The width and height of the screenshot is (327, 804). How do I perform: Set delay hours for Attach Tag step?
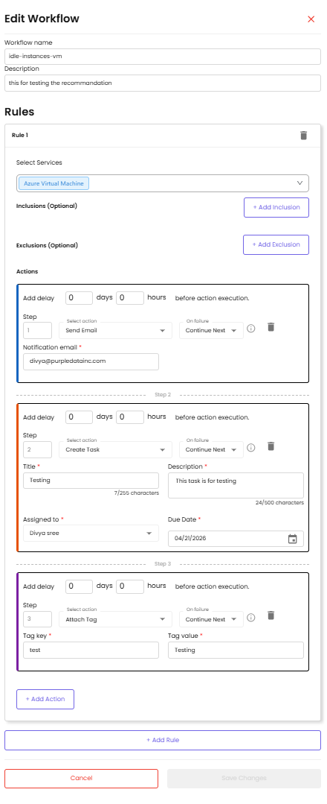[x=130, y=586]
